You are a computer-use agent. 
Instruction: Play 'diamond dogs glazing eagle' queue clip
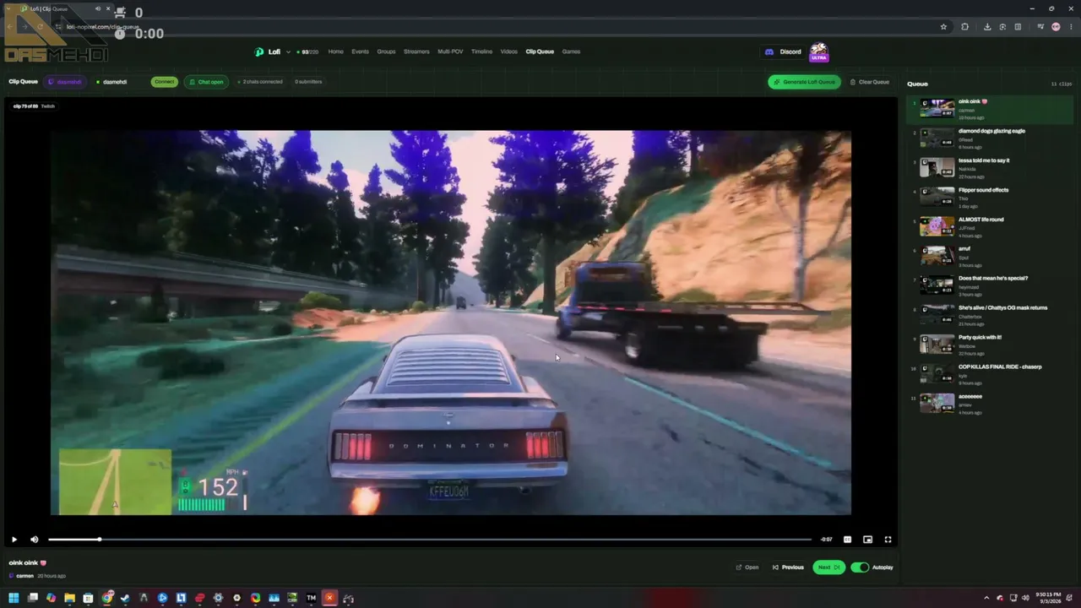click(990, 137)
